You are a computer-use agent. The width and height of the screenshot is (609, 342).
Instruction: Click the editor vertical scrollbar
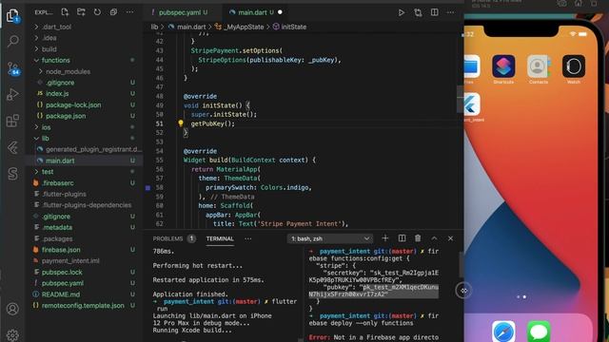pyautogui.click(x=460, y=99)
